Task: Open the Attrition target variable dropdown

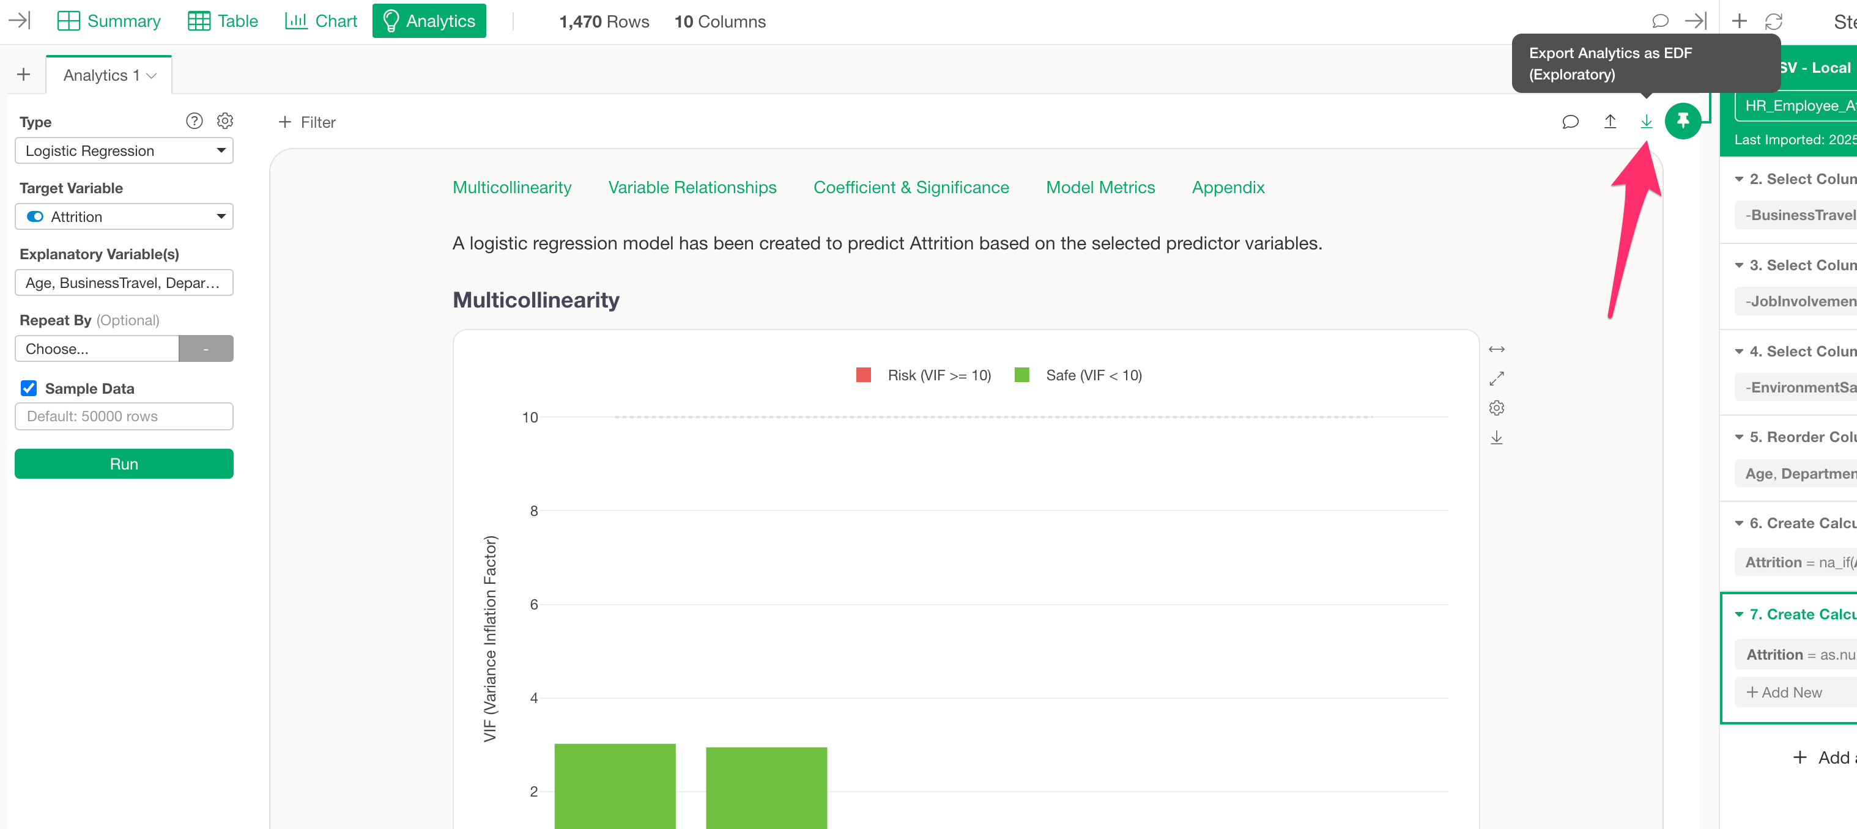Action: pyautogui.click(x=124, y=217)
